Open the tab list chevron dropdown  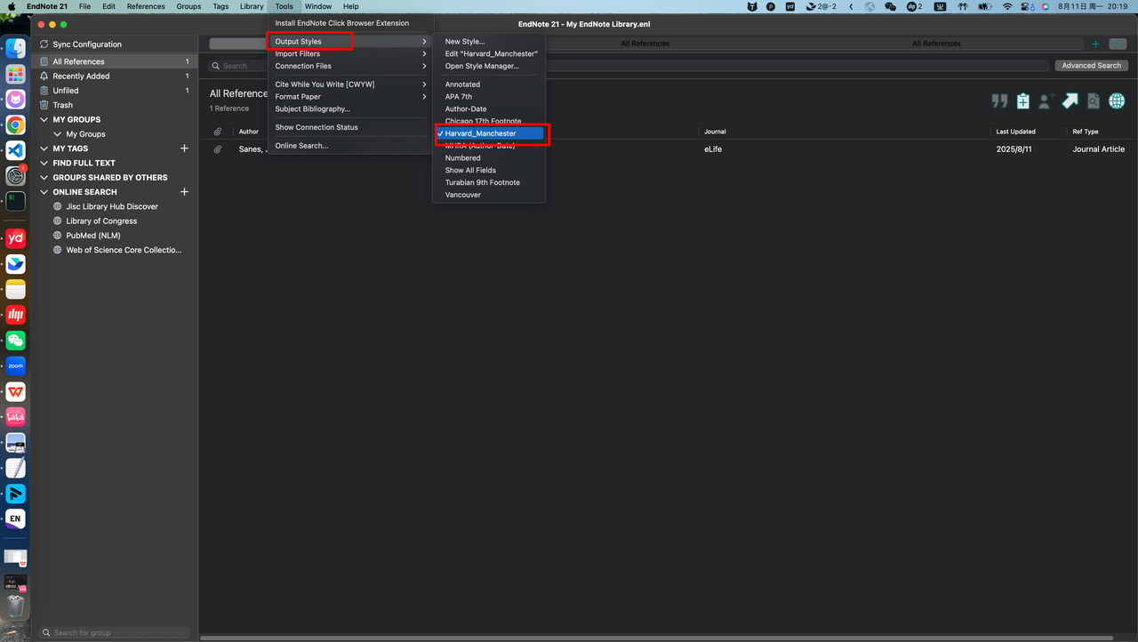(x=1118, y=44)
